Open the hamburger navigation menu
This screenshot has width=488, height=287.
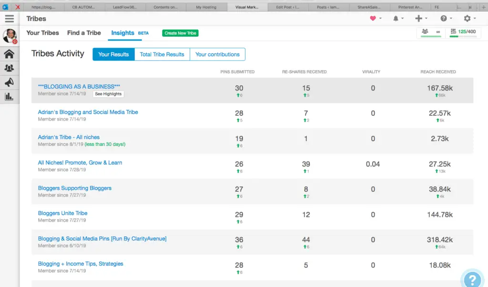(x=10, y=19)
